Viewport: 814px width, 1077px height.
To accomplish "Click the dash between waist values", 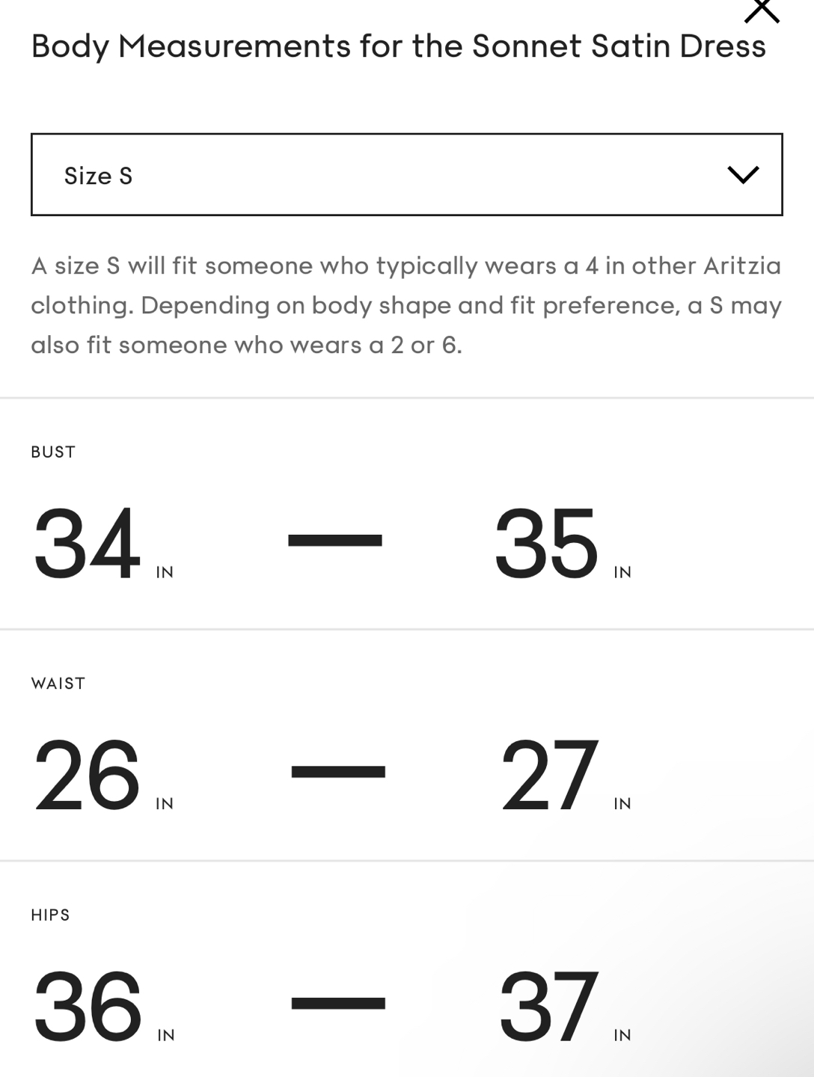I will coord(338,771).
